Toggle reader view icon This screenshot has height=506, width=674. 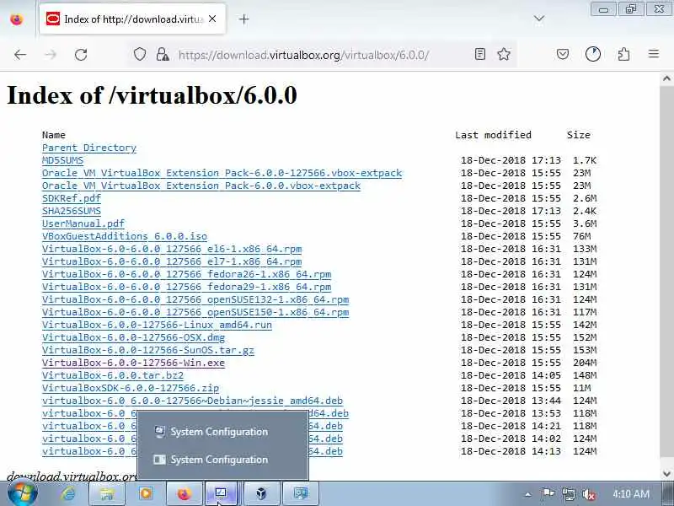click(x=480, y=54)
